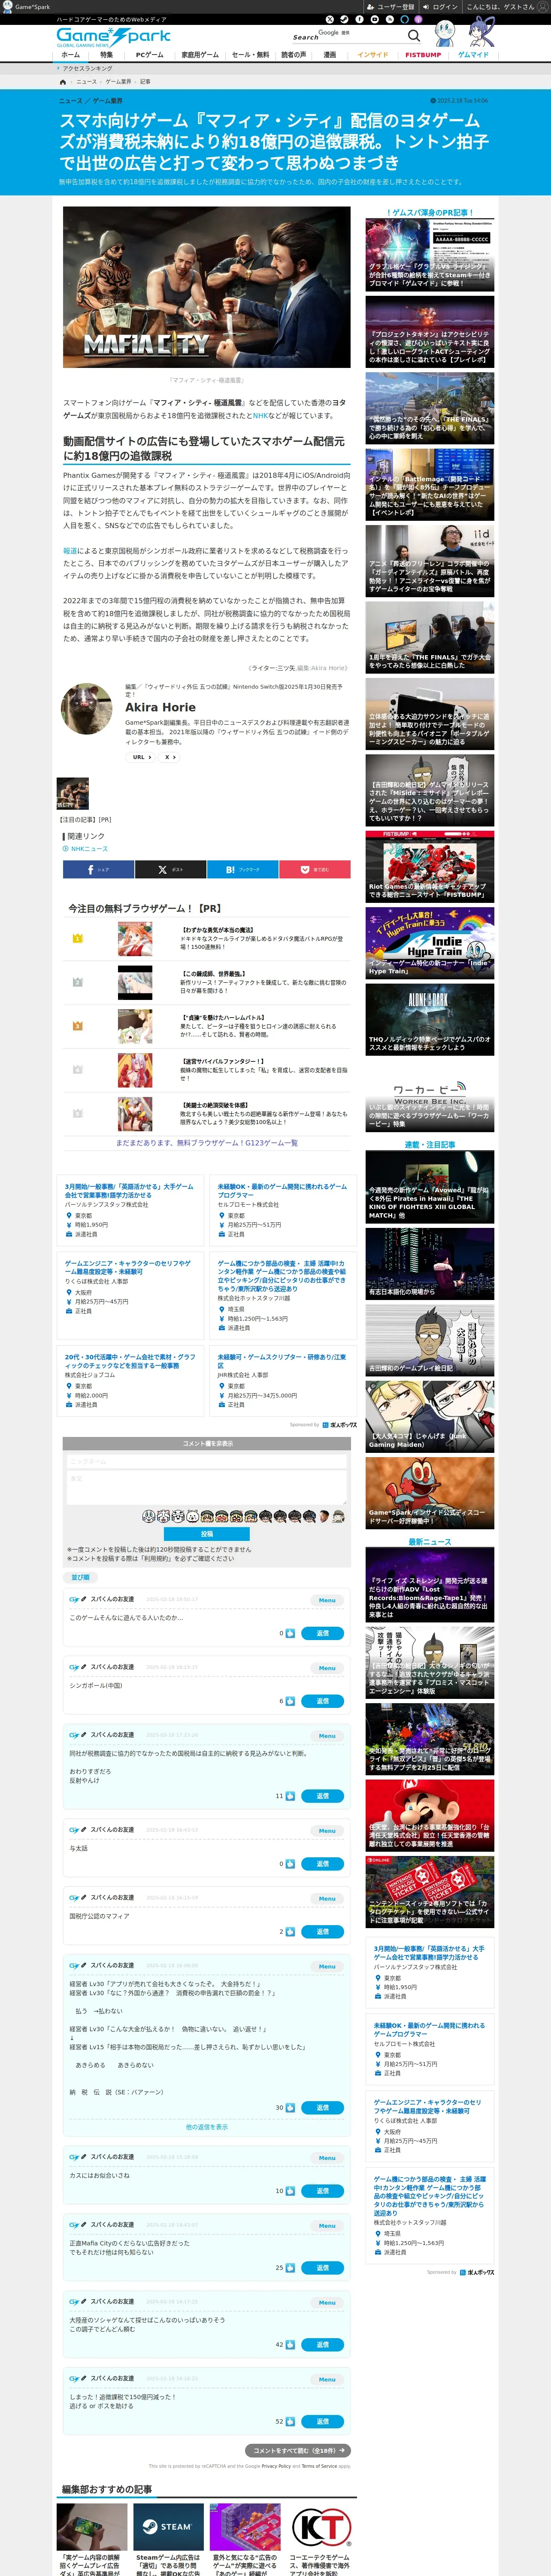Image resolution: width=551 pixels, height=2576 pixels.
Task: Like the comment 'カスにはお似合いさね'
Action: click(x=290, y=2191)
